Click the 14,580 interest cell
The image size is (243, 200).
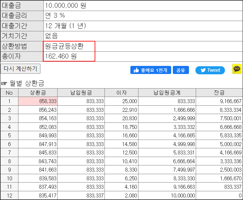[122, 144]
